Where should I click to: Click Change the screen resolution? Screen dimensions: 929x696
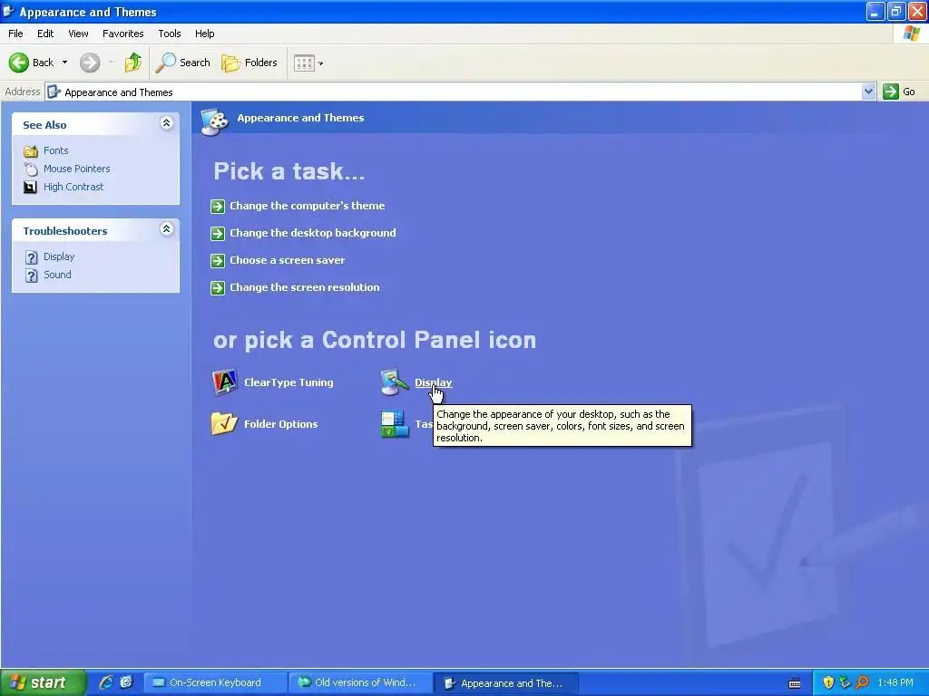click(x=305, y=287)
